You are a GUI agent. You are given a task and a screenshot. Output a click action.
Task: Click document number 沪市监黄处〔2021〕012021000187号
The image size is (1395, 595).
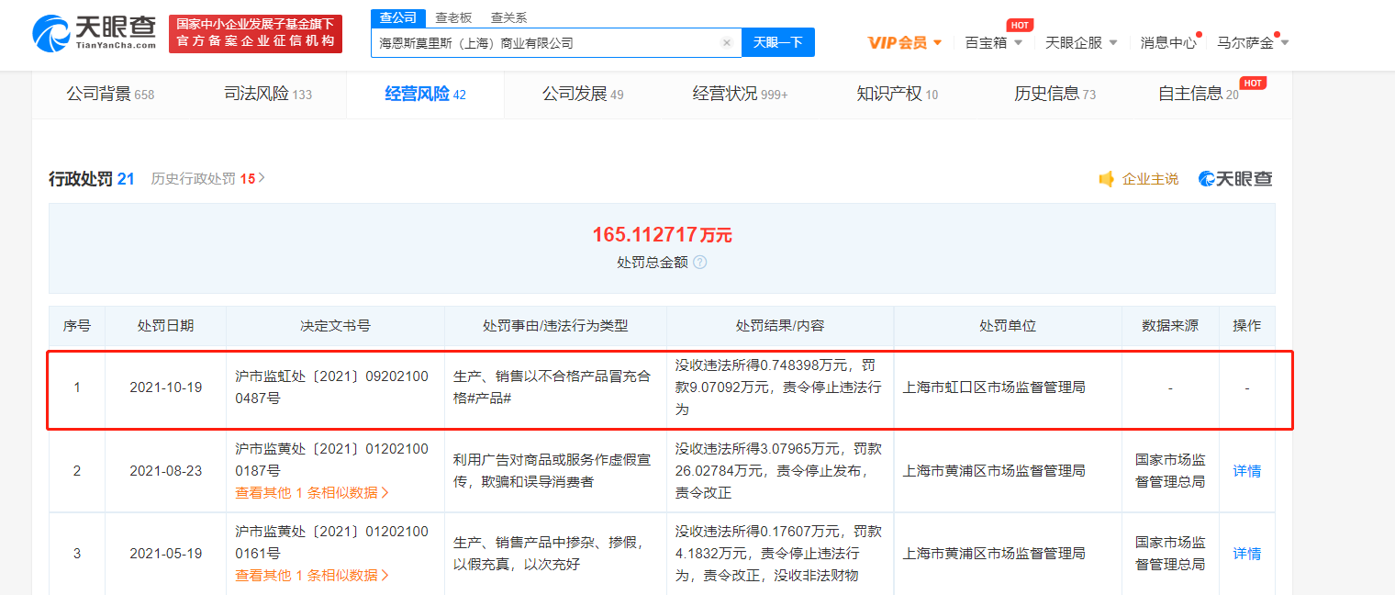pyautogui.click(x=331, y=460)
